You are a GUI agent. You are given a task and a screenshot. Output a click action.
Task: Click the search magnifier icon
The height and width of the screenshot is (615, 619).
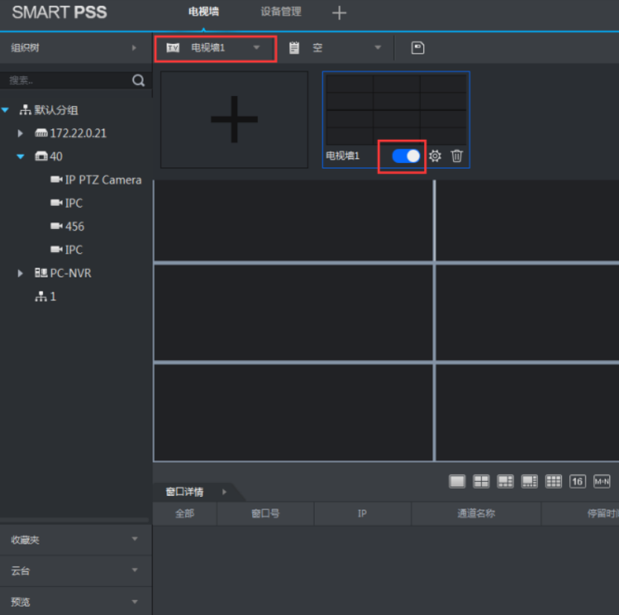click(138, 81)
